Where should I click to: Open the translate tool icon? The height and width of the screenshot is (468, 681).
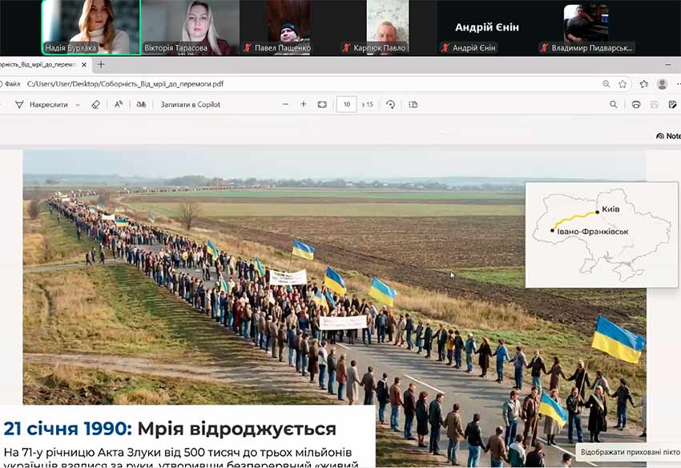[x=141, y=104]
